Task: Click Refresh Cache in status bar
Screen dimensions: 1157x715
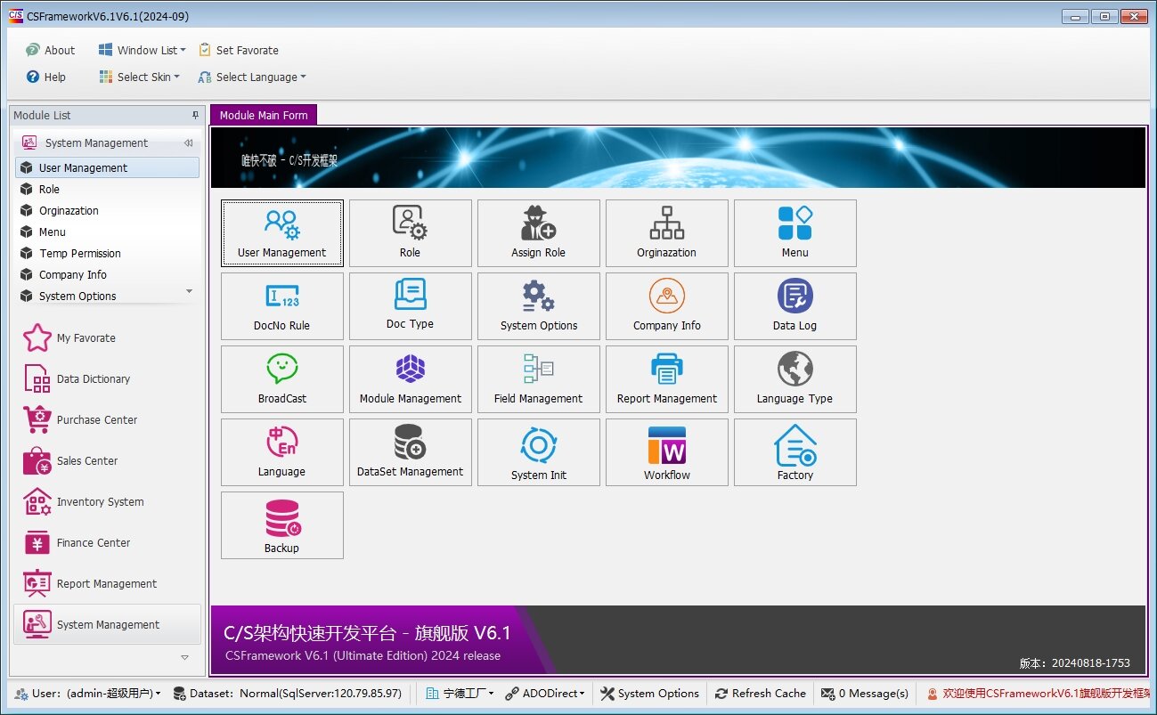Action: coord(761,694)
